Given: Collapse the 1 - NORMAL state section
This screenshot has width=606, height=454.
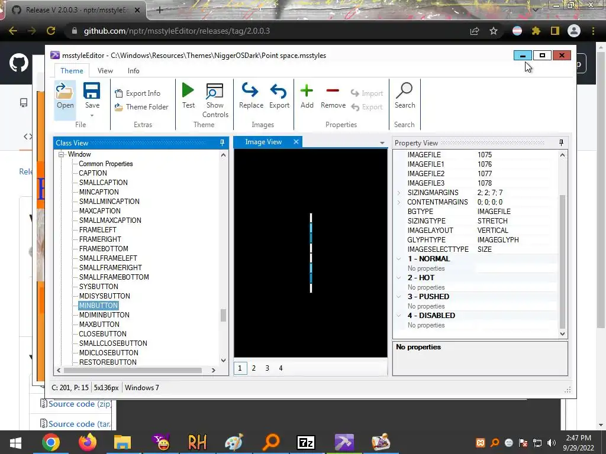Looking at the screenshot, I should pyautogui.click(x=399, y=259).
